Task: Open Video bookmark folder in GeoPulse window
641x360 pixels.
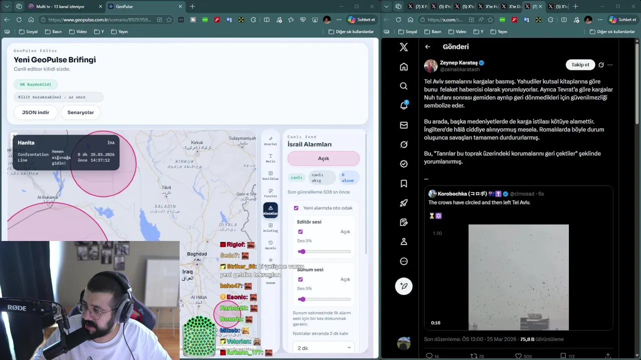Action: pyautogui.click(x=78, y=31)
